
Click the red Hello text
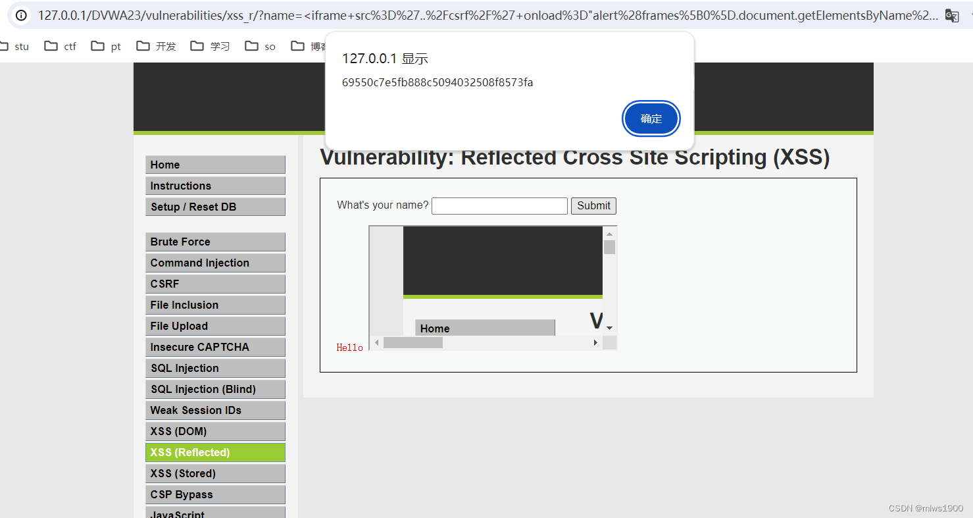(x=349, y=348)
